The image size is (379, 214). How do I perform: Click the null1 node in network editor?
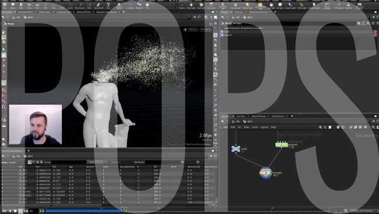click(x=236, y=149)
